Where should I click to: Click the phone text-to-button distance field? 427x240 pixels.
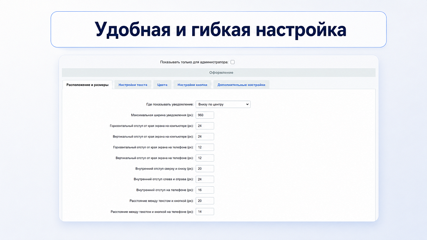click(x=205, y=211)
